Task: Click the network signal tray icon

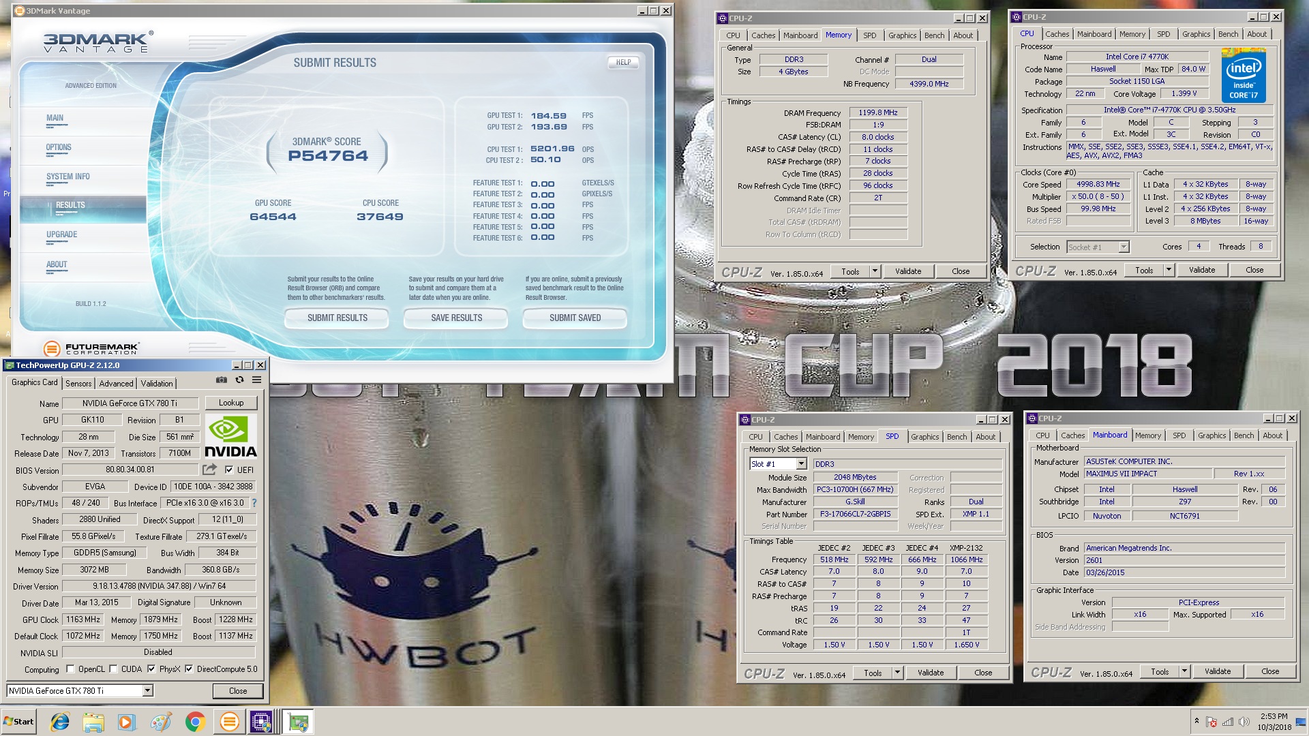Action: pyautogui.click(x=1227, y=722)
